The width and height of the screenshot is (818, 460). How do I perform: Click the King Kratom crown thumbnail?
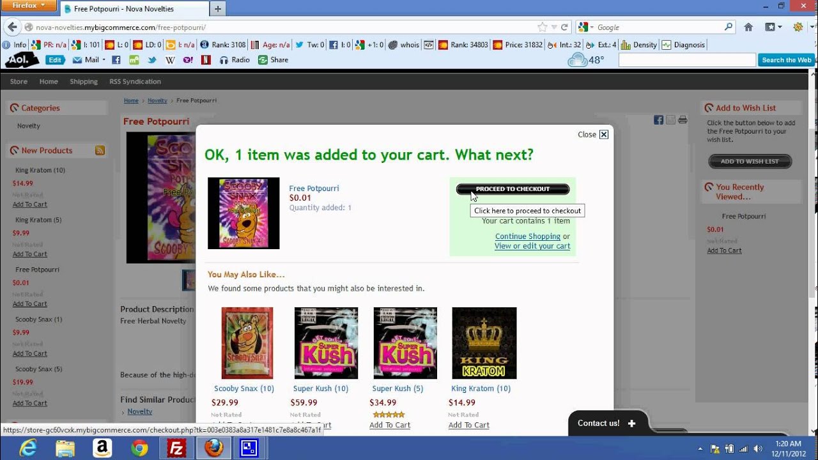tap(484, 343)
